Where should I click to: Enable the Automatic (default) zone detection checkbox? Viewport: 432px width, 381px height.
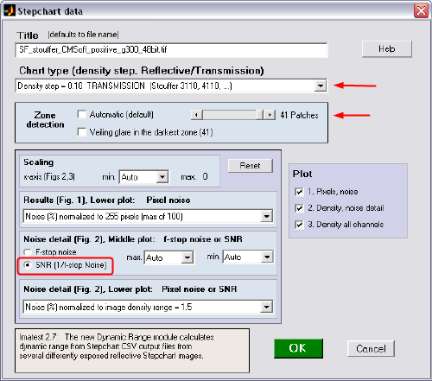point(82,115)
